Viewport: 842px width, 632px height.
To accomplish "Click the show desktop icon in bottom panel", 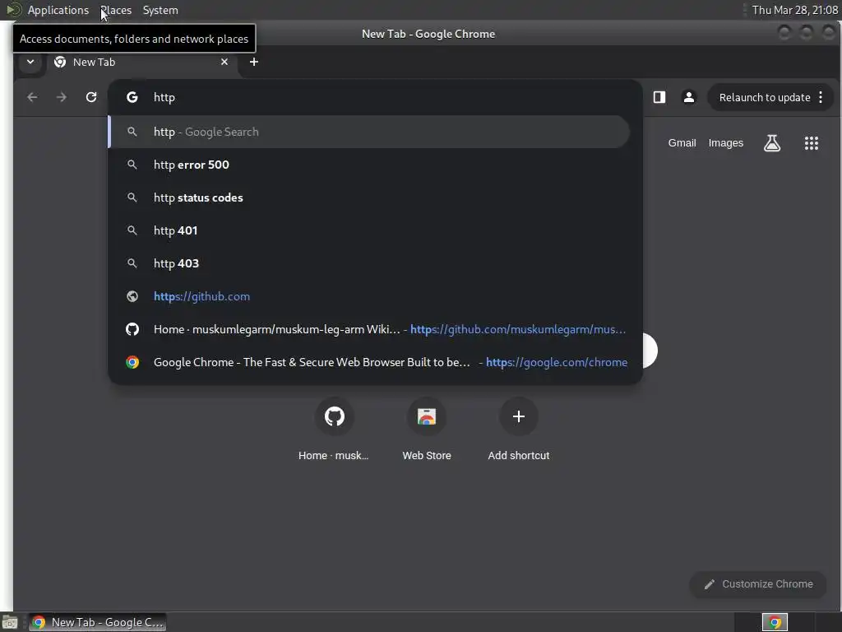I will [10, 622].
